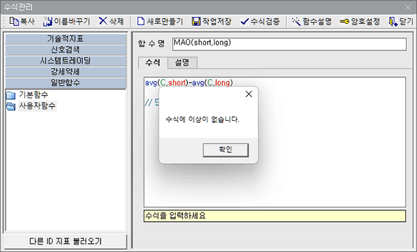Create a new formula with 새로만들기

coord(160,21)
